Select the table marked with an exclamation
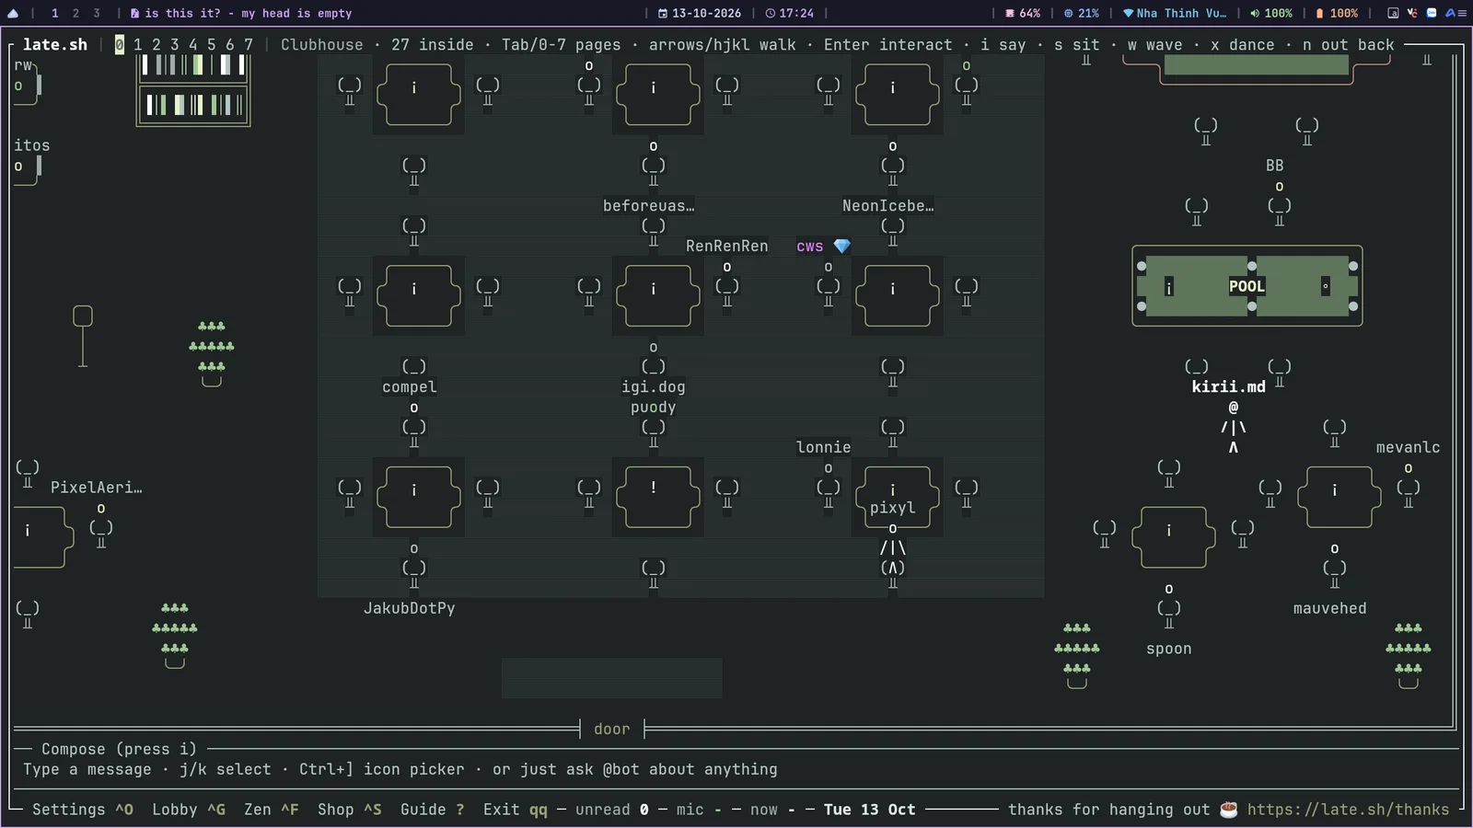 pyautogui.click(x=657, y=497)
